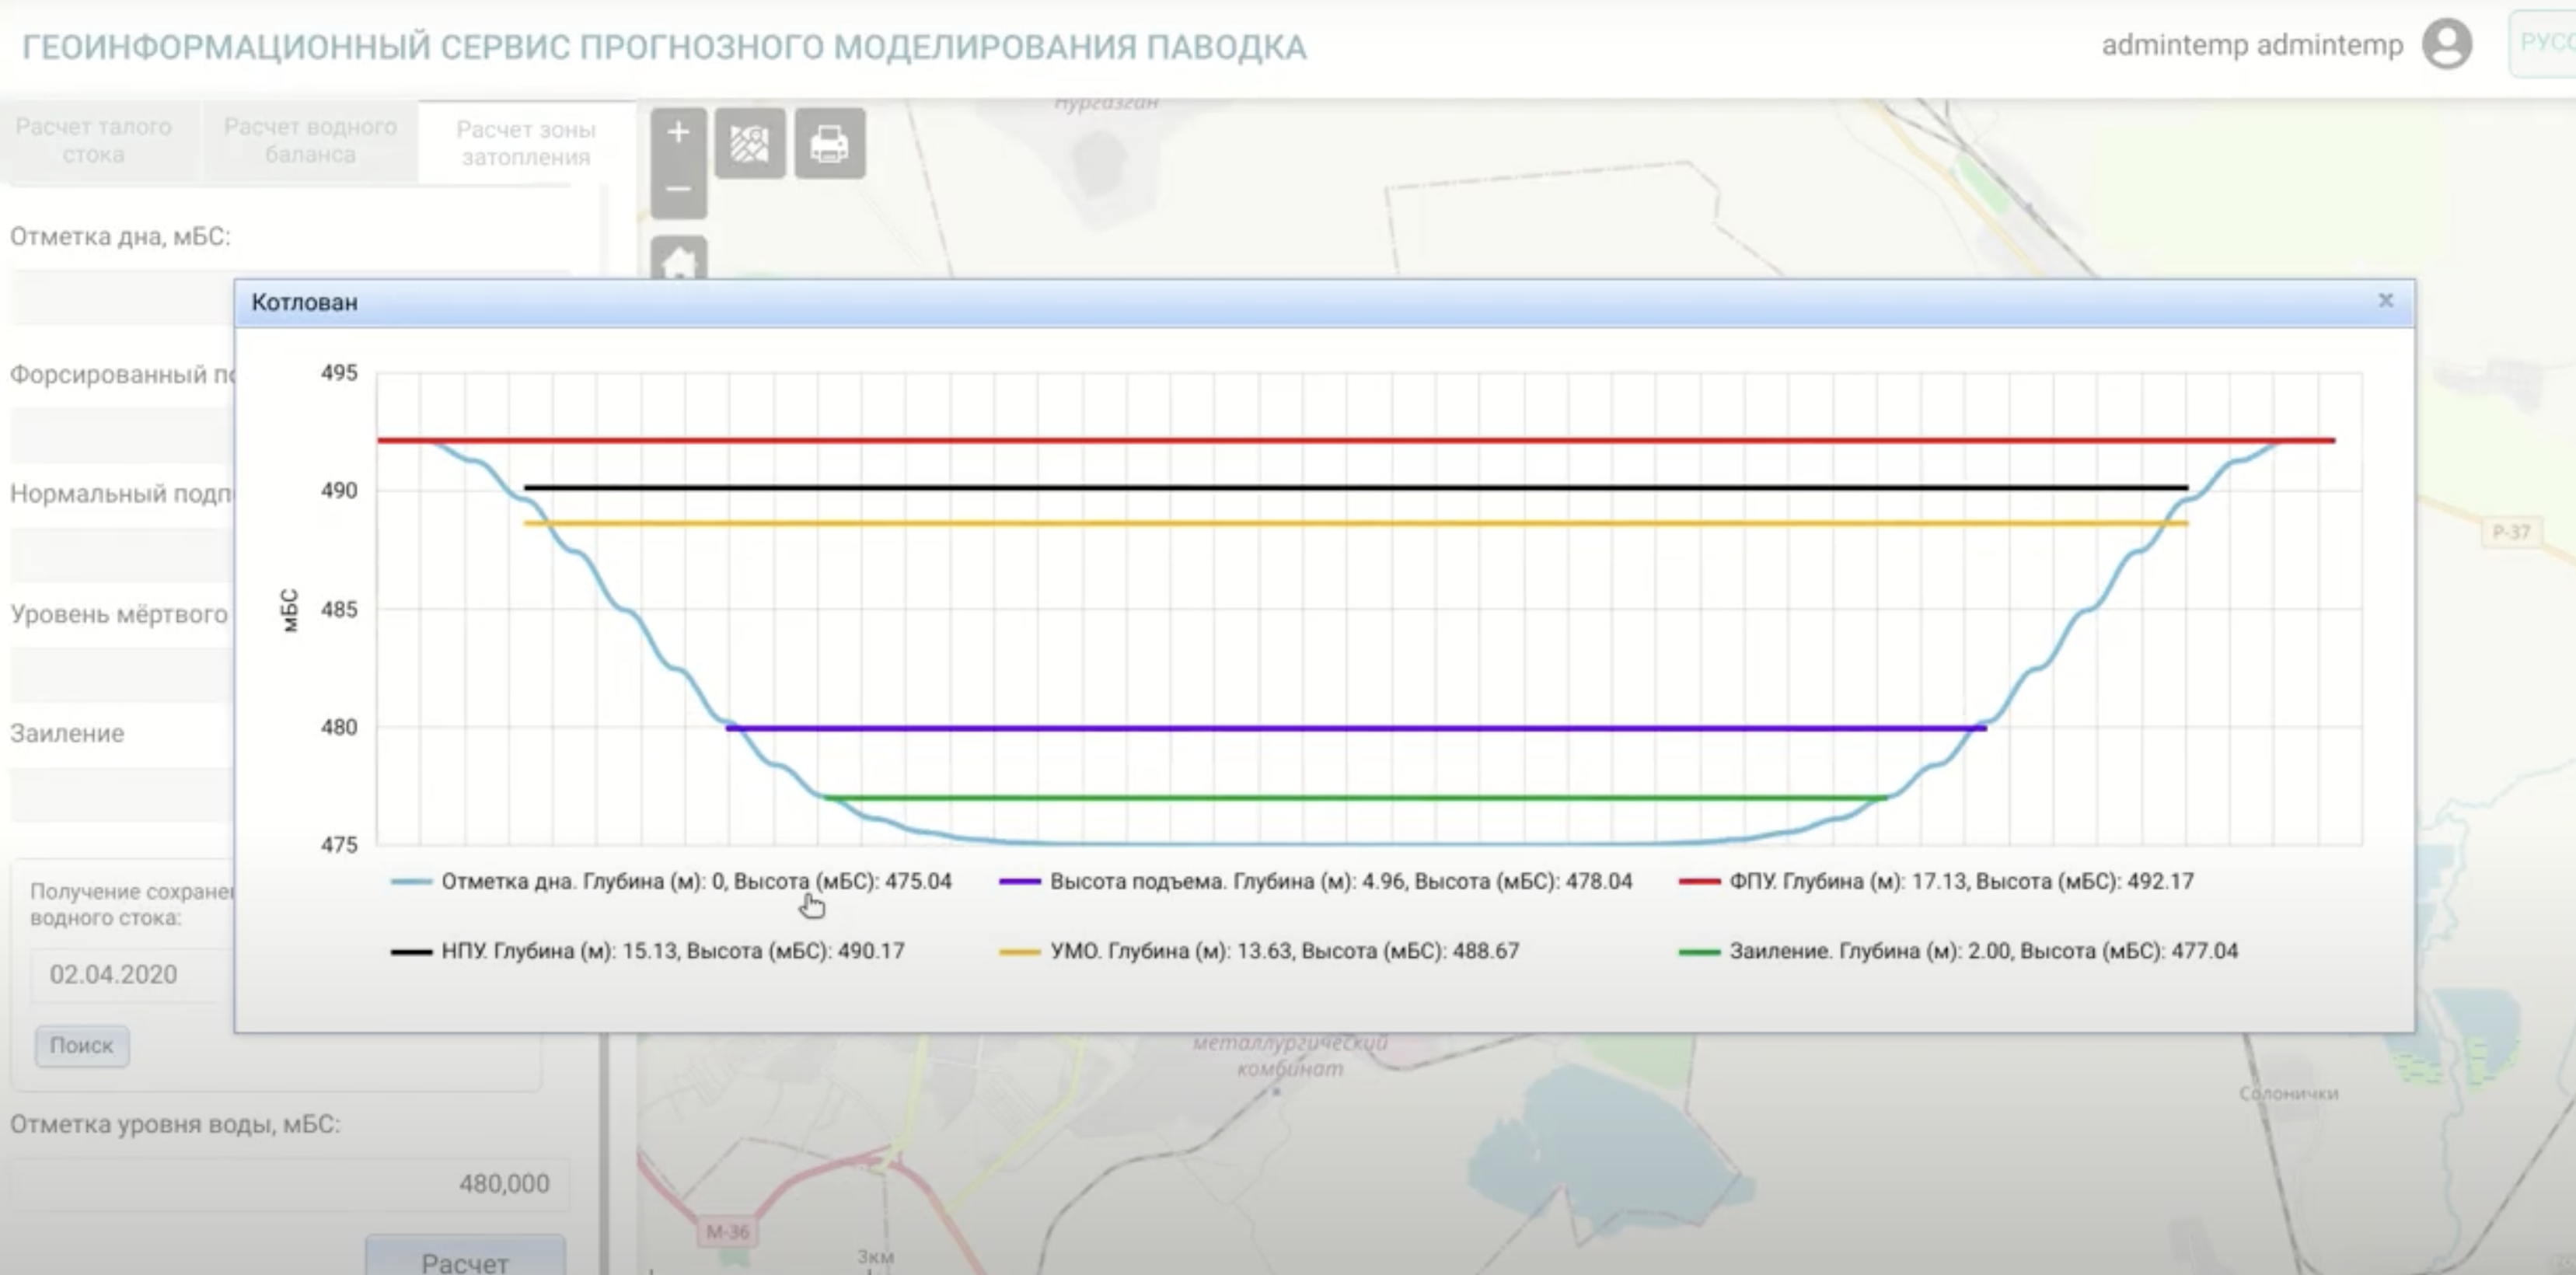
Task: Hide the УМО legend series
Action: tap(1283, 951)
